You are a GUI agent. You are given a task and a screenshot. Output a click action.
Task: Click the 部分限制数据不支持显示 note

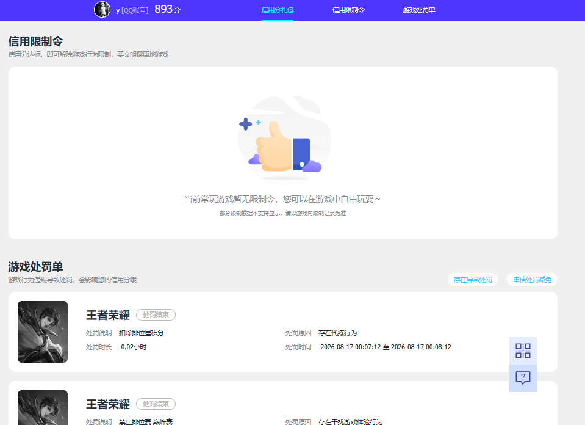(282, 213)
